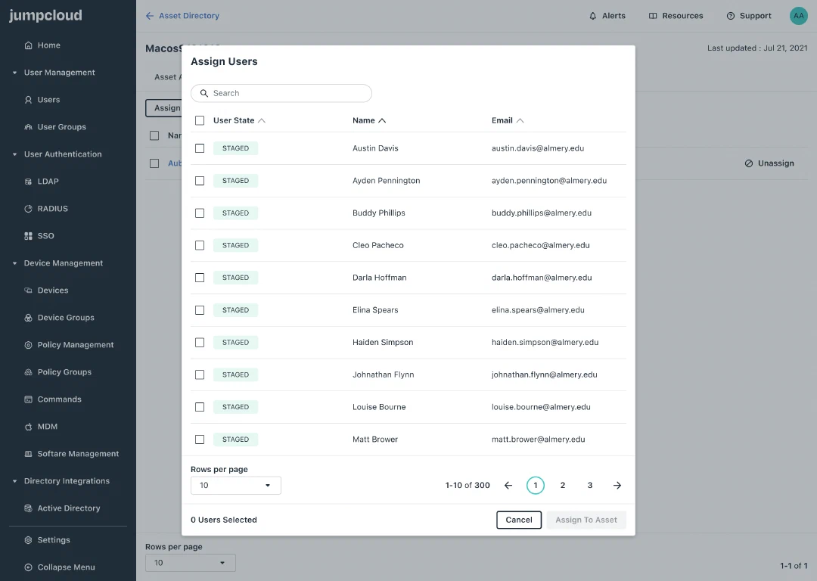Screen dimensions: 817x581
Task: Click the Search input field
Action: [281, 93]
